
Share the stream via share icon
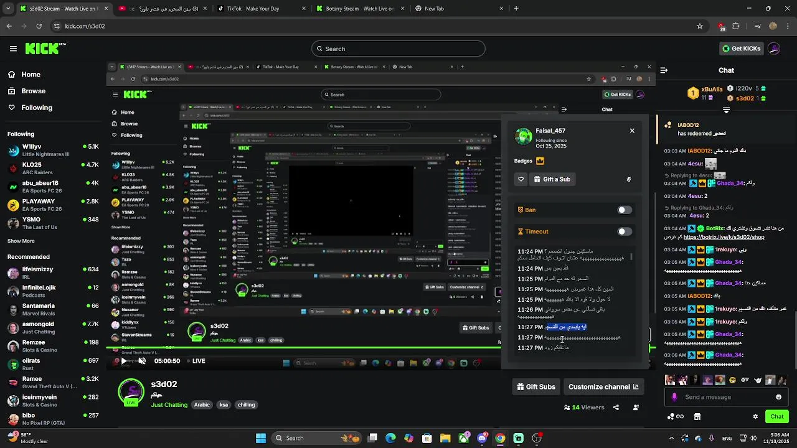click(x=616, y=408)
